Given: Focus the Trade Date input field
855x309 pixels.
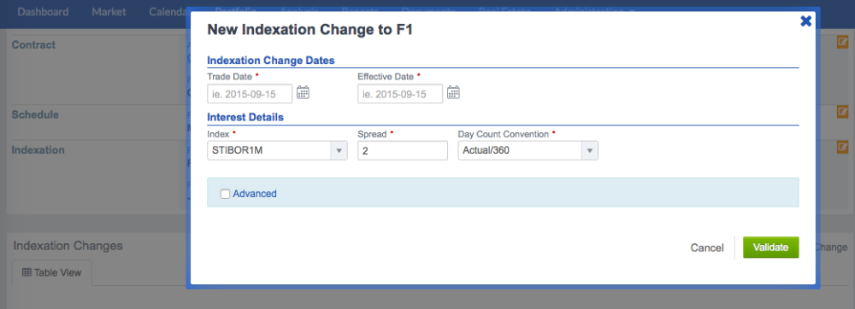Looking at the screenshot, I should click(x=250, y=94).
